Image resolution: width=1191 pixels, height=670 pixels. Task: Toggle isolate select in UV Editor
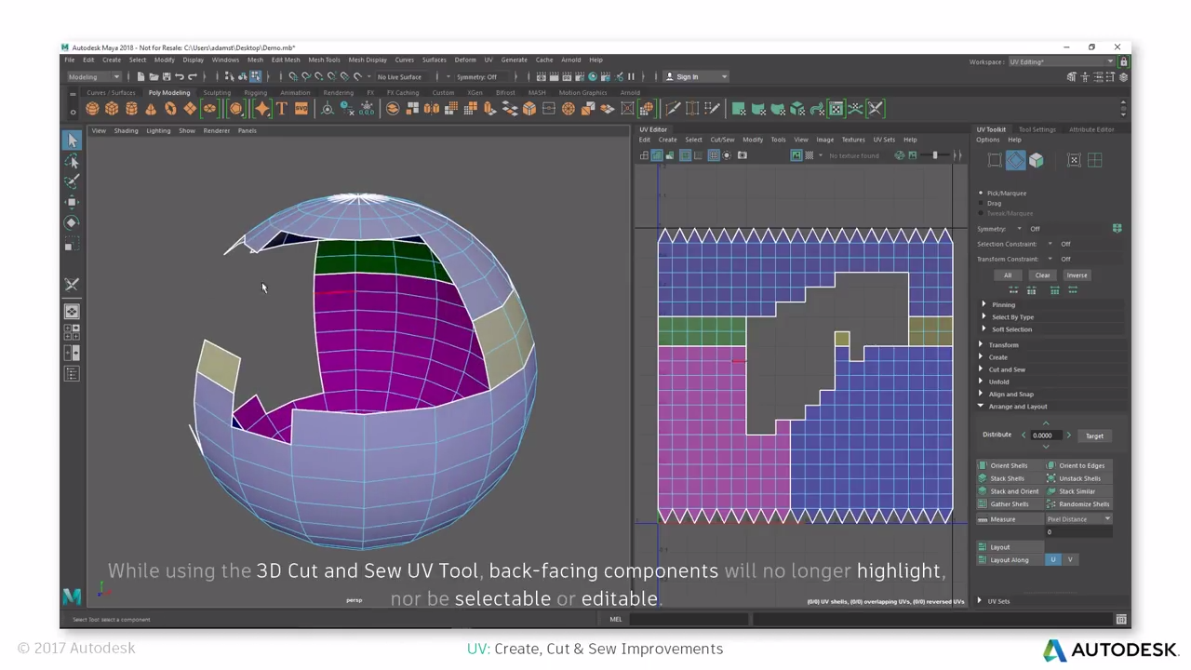pos(727,155)
